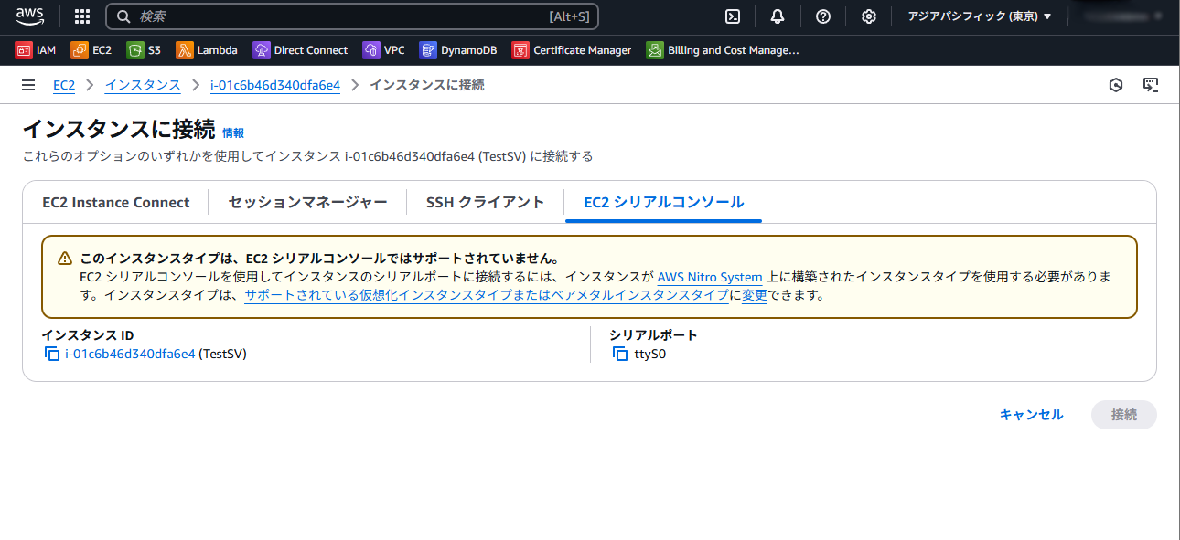Open Lambda from favorites bar
The image size is (1180, 540).
pyautogui.click(x=207, y=50)
